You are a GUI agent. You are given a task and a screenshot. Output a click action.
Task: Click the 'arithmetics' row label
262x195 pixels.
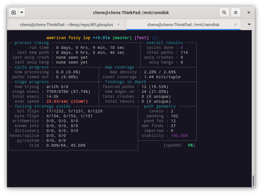[x=25, y=121]
